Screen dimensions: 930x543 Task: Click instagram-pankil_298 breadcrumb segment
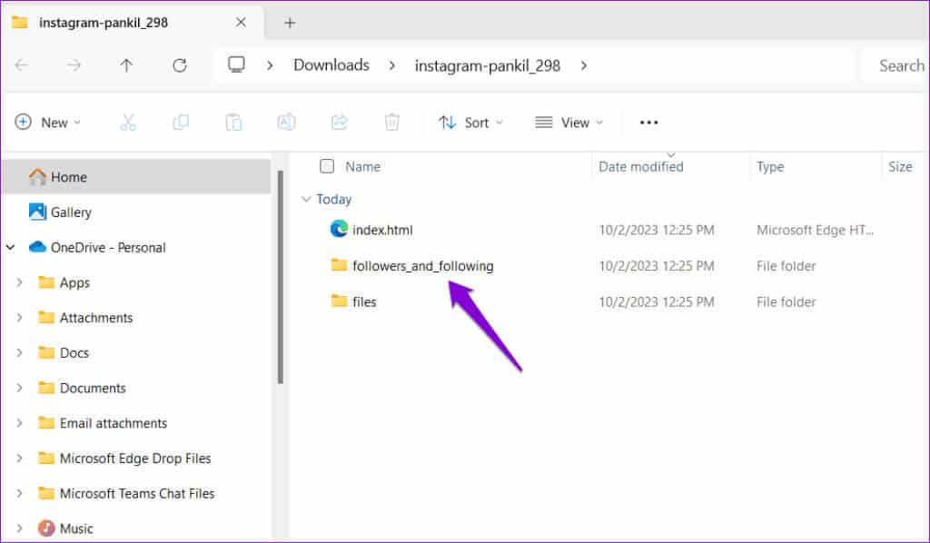pyautogui.click(x=488, y=65)
